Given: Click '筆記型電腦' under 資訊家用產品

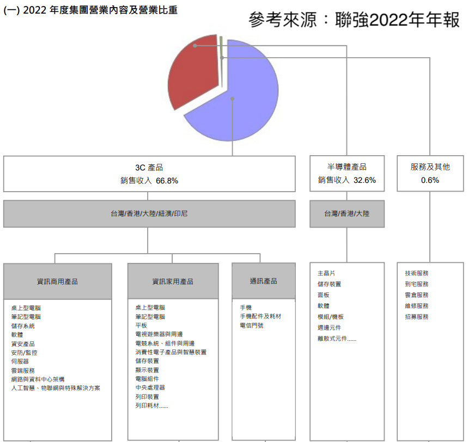Looking at the screenshot, I should pyautogui.click(x=150, y=317).
